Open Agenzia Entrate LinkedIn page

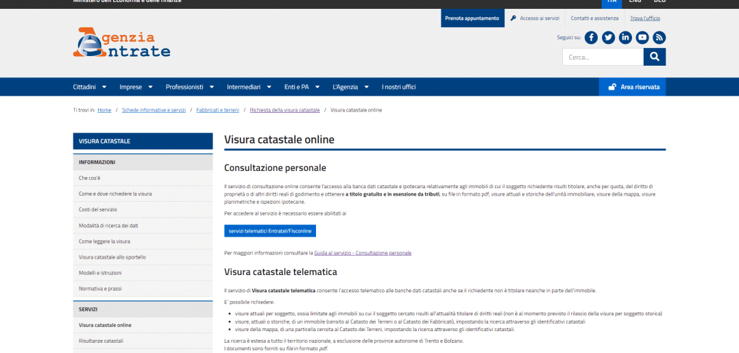(x=625, y=38)
